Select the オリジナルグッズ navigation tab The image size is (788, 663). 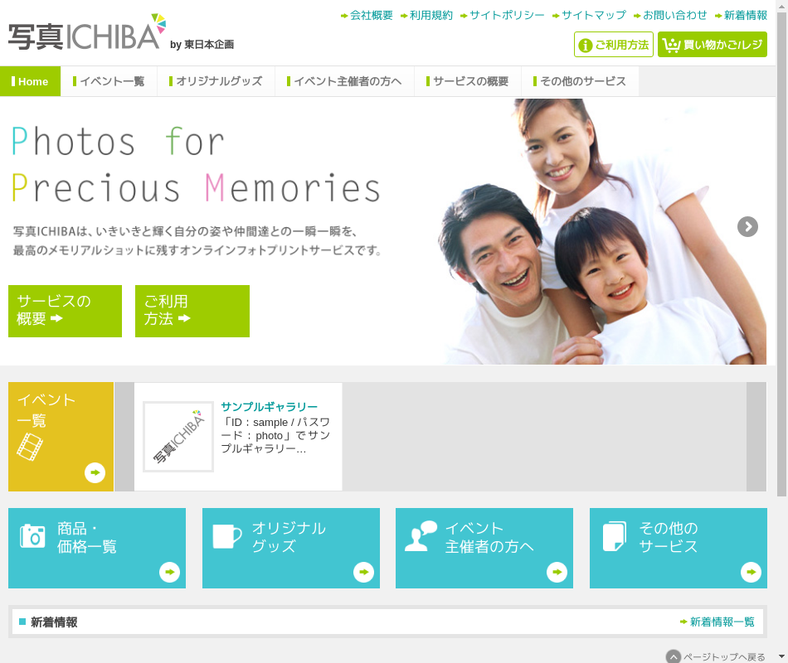click(x=216, y=81)
